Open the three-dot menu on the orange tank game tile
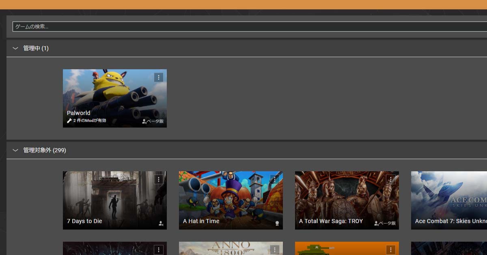Screen dimensions: 487x255 (391, 250)
